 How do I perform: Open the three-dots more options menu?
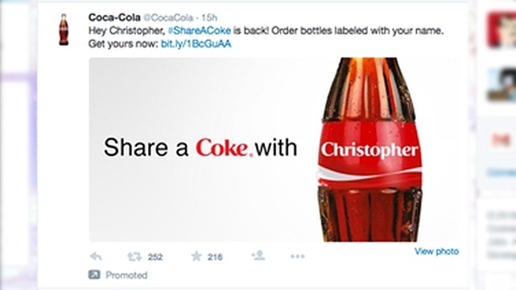(x=298, y=257)
